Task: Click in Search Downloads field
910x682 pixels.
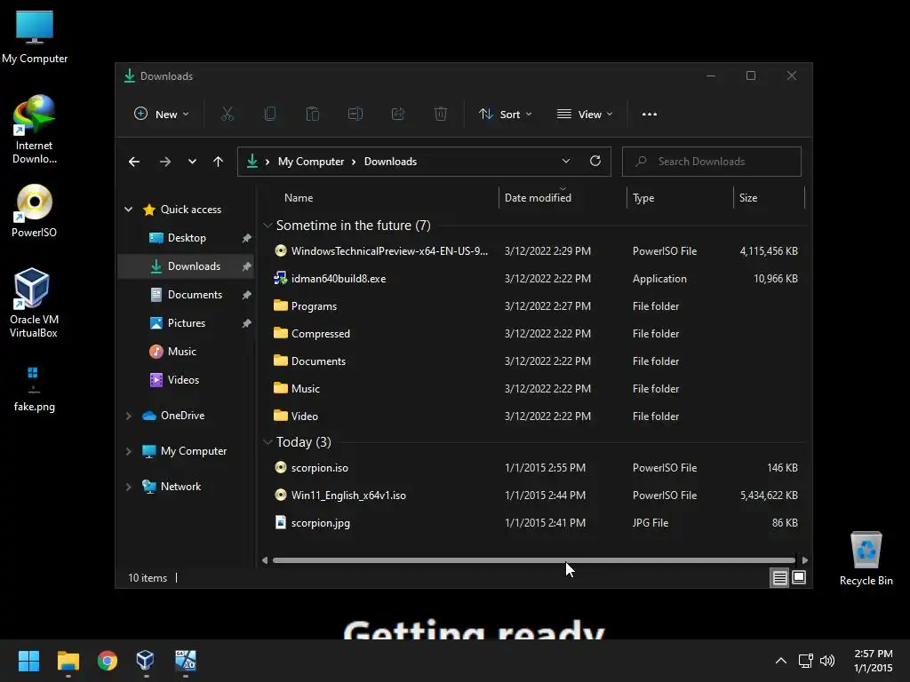Action: [x=712, y=162]
